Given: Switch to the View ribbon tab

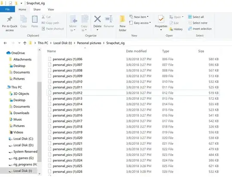Looking at the screenshot, I should tap(51, 9).
